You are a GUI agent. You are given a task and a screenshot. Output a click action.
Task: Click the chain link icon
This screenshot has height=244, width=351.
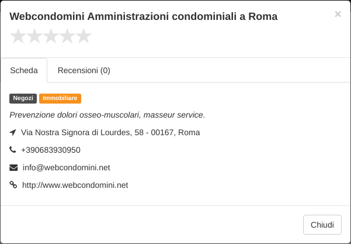pyautogui.click(x=13, y=185)
